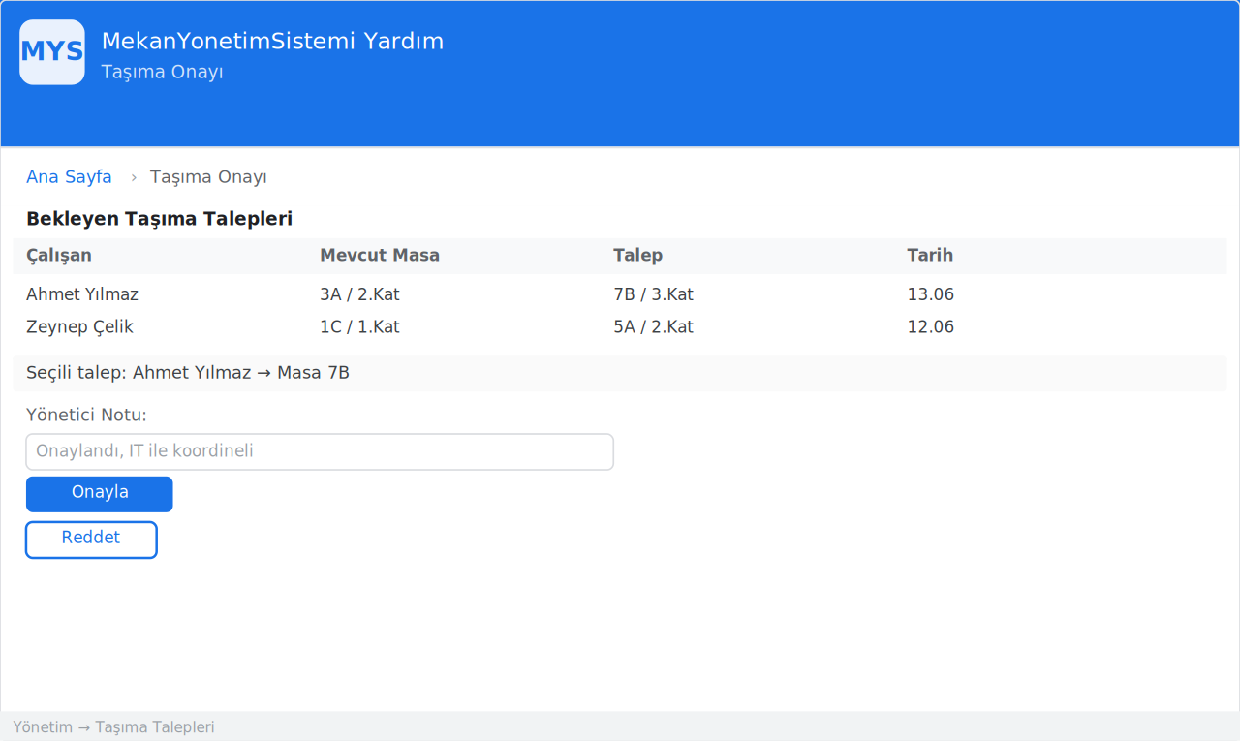Click the date 12.06
The width and height of the screenshot is (1240, 741).
click(931, 327)
